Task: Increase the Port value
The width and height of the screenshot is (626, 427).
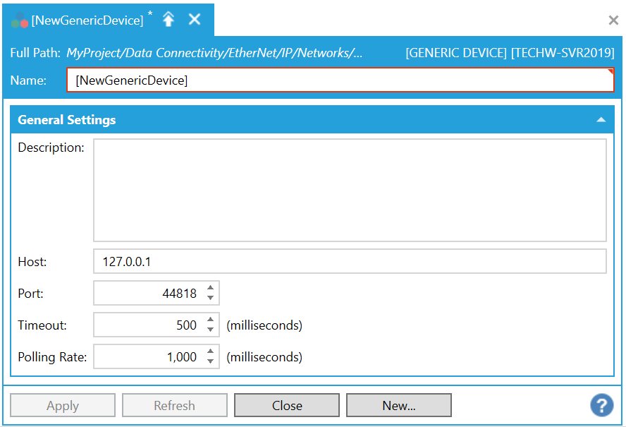Action: pos(210,288)
